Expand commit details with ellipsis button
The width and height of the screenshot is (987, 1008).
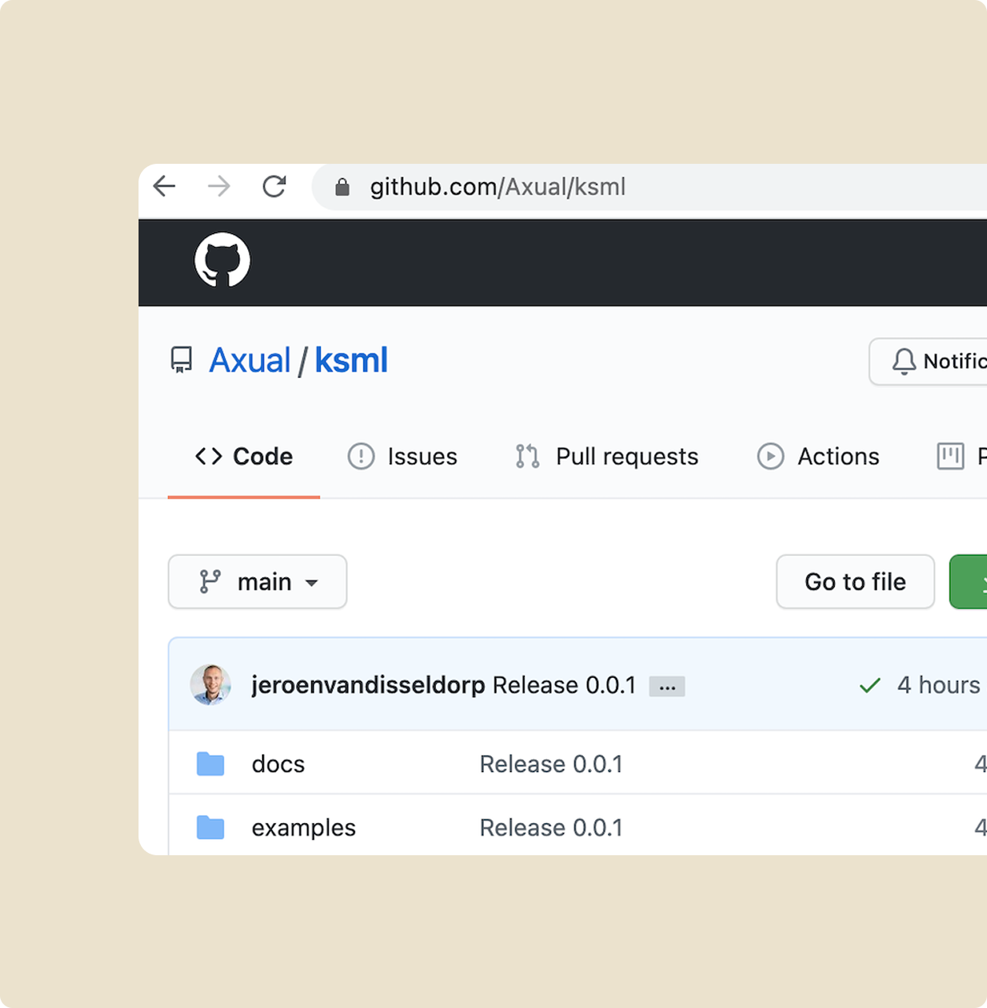coord(667,687)
